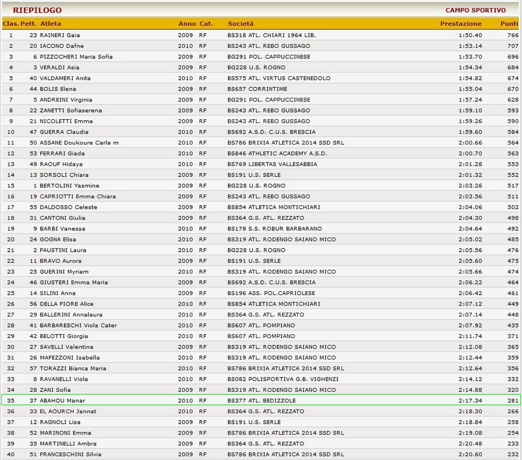Select athlete RAVANELLI Viola
This screenshot has height=460, width=522.
pyautogui.click(x=64, y=379)
